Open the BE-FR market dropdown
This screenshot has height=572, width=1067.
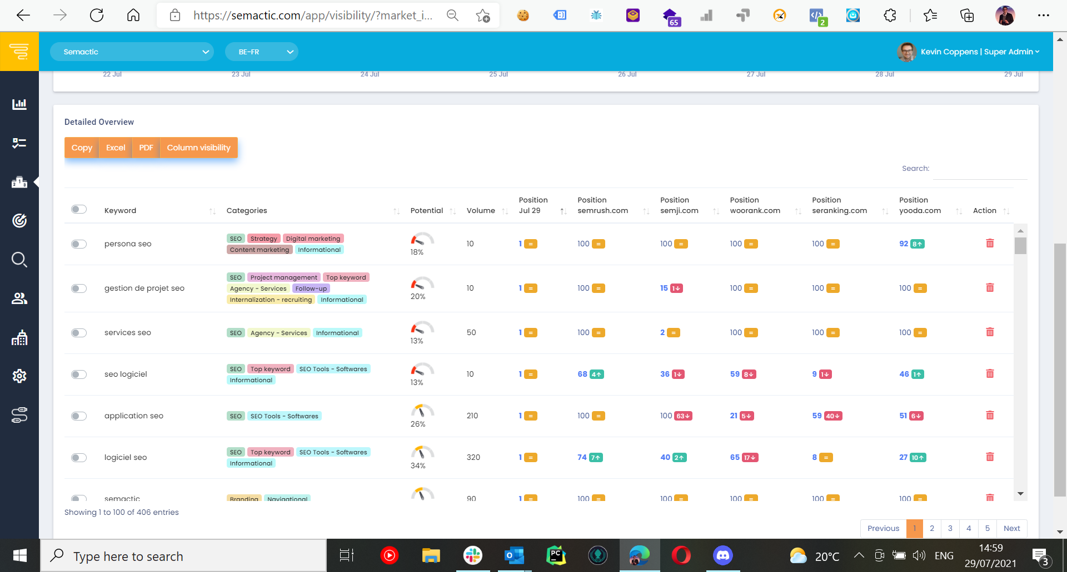pos(262,51)
